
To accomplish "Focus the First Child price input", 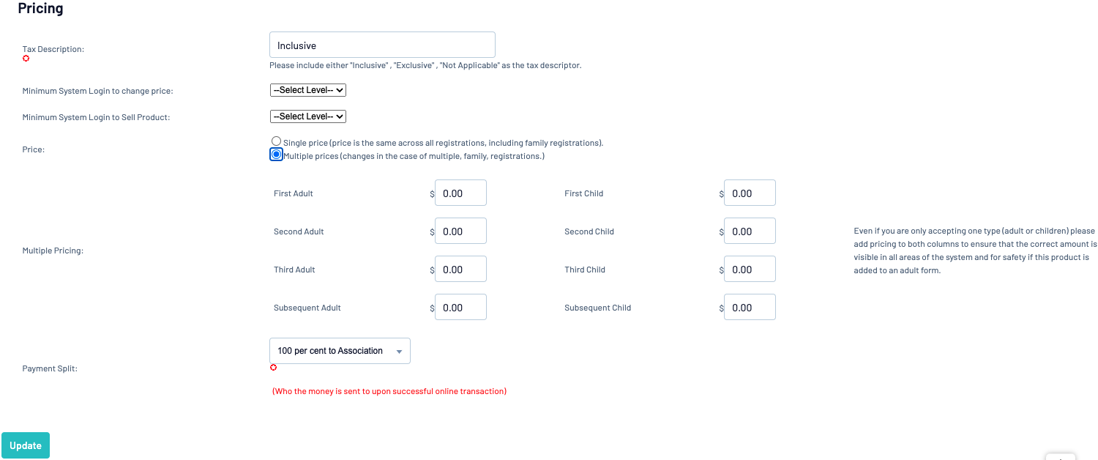I will pyautogui.click(x=750, y=193).
